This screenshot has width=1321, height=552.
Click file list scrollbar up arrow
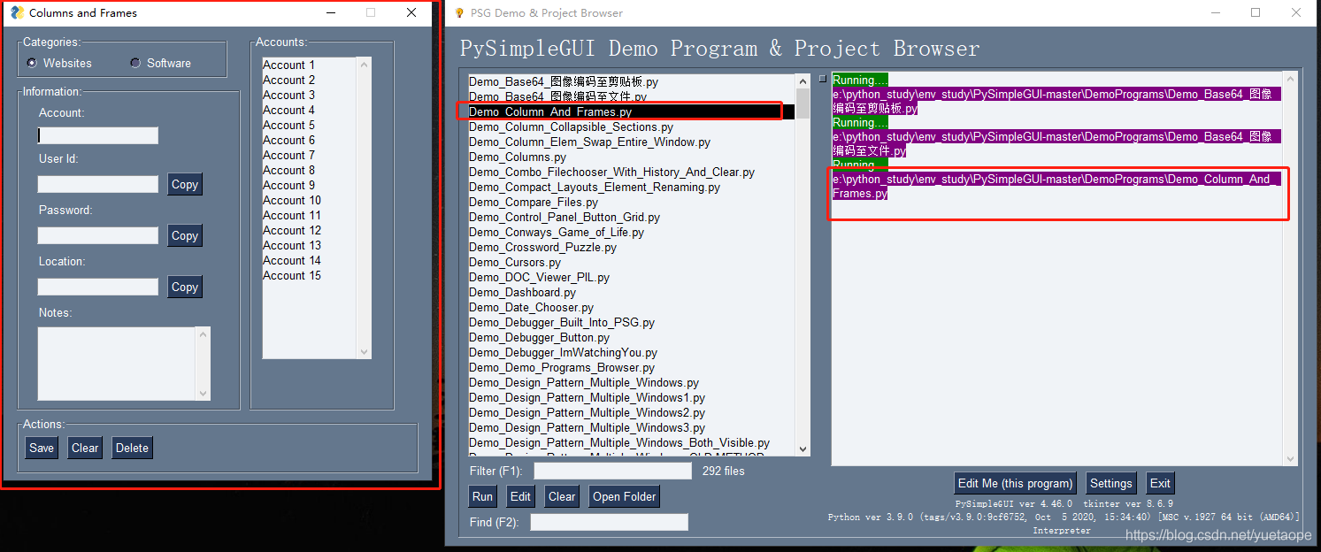coord(803,80)
